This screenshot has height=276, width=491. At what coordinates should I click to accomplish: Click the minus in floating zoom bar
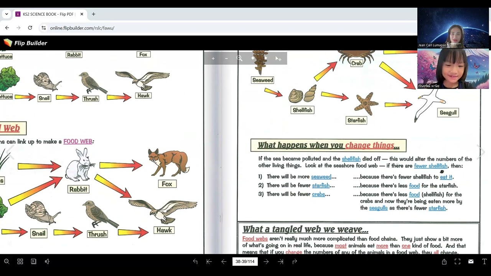(x=226, y=58)
